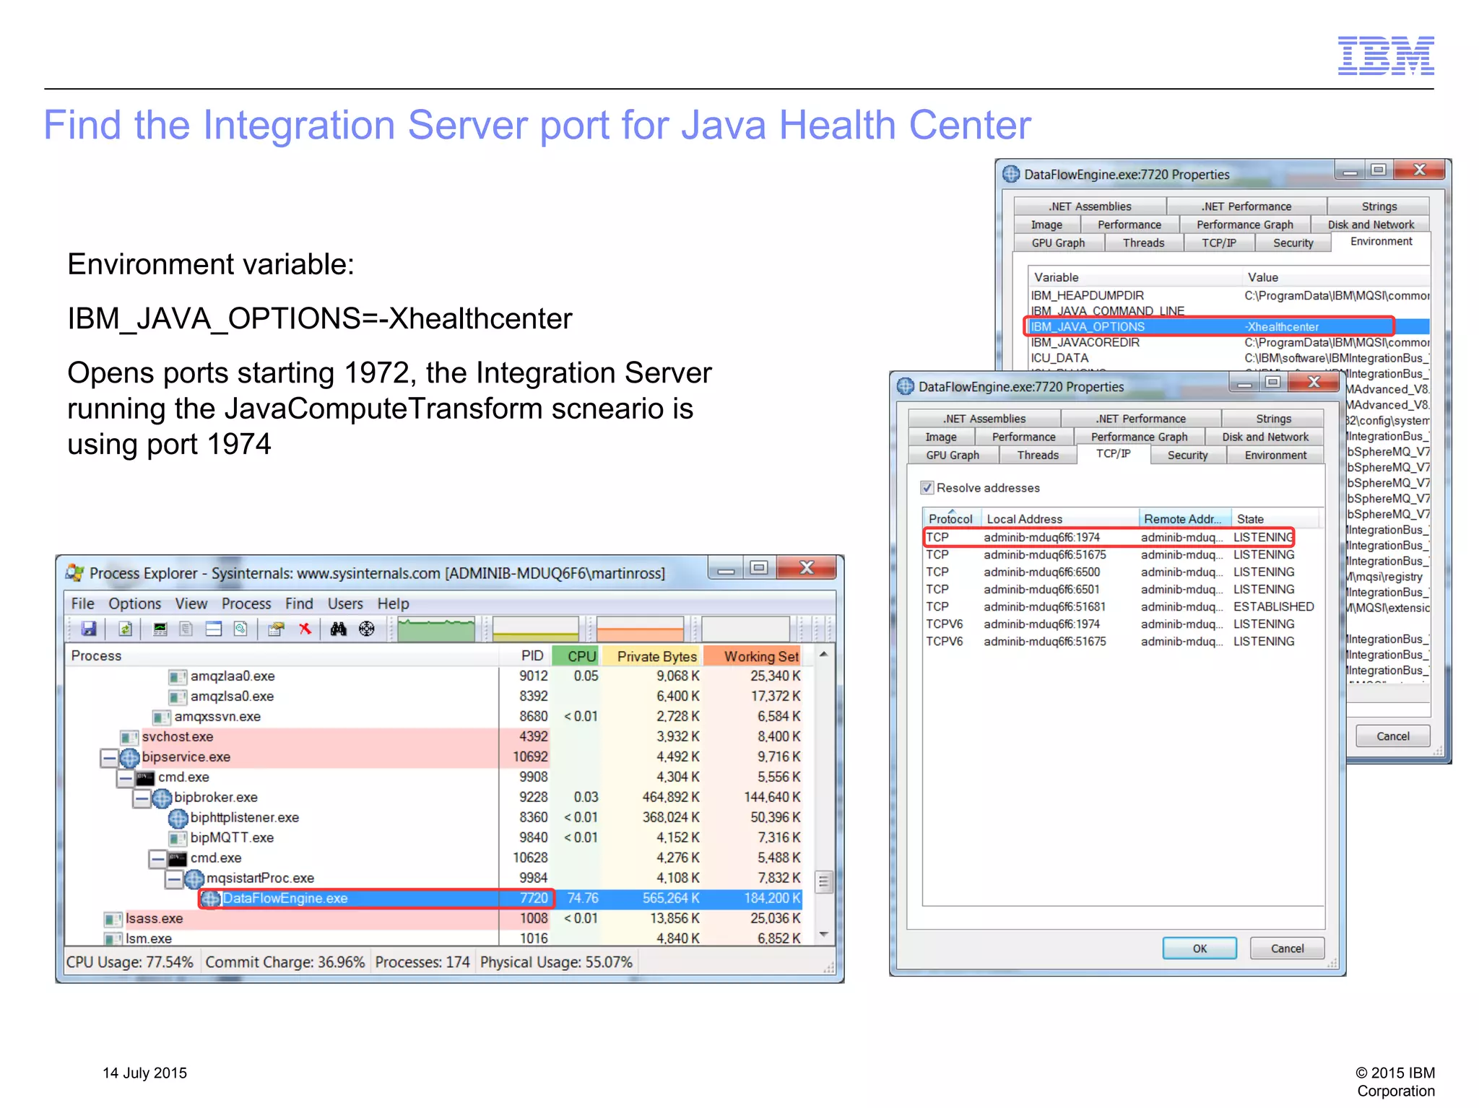Open the File menu
Image resolution: width=1479 pixels, height=1108 pixels.
pyautogui.click(x=83, y=603)
